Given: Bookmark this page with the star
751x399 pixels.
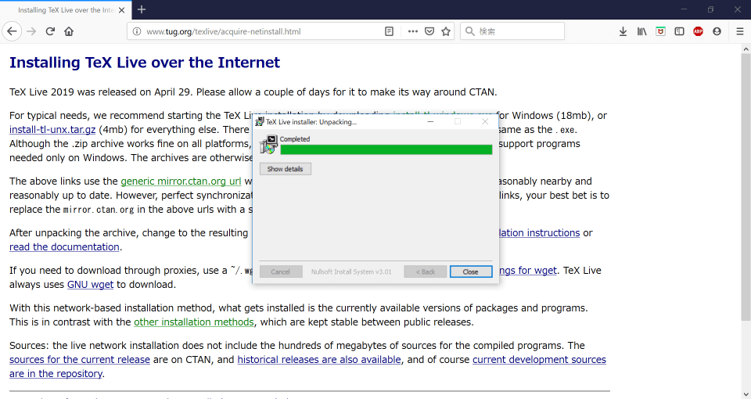Looking at the screenshot, I should 446,31.
